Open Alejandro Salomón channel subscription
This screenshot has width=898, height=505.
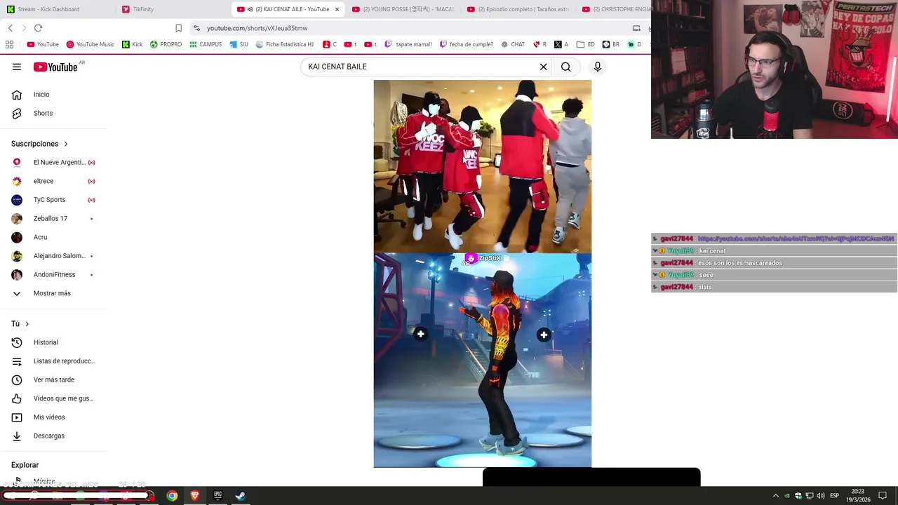[x=53, y=256]
